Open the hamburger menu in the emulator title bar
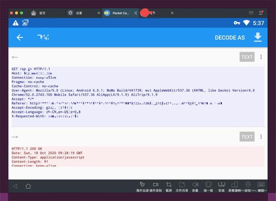276x201 pixels. [261, 13]
